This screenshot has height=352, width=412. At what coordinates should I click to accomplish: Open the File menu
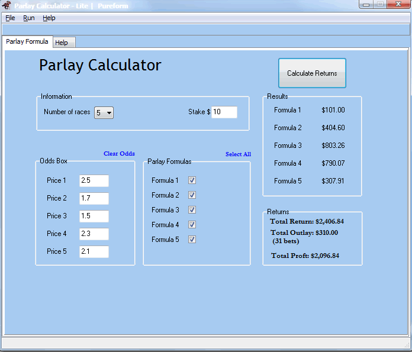click(10, 18)
